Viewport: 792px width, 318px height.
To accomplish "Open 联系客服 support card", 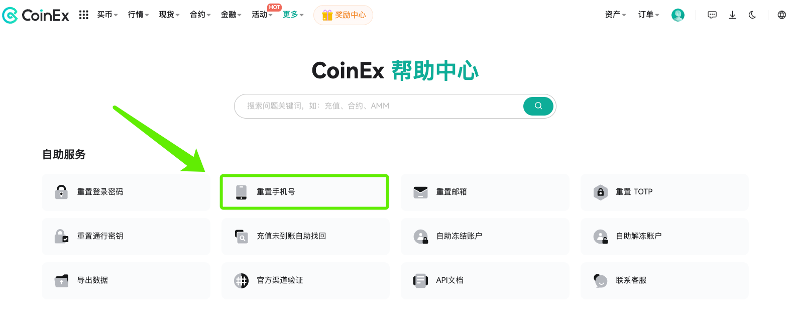I will pos(664,280).
